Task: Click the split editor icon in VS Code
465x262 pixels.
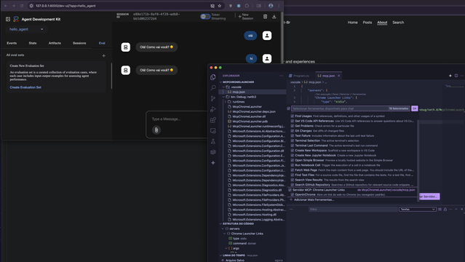Action: point(456,76)
